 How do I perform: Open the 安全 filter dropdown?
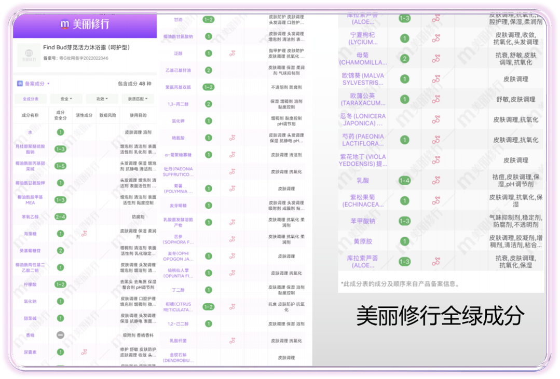point(66,99)
